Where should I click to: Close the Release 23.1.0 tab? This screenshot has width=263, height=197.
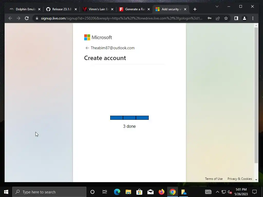76,9
